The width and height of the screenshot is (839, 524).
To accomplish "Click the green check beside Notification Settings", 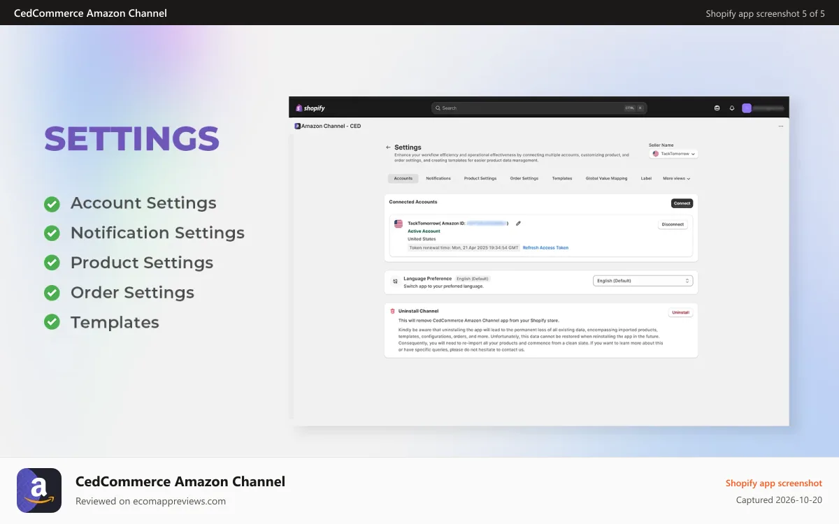I will click(x=52, y=233).
